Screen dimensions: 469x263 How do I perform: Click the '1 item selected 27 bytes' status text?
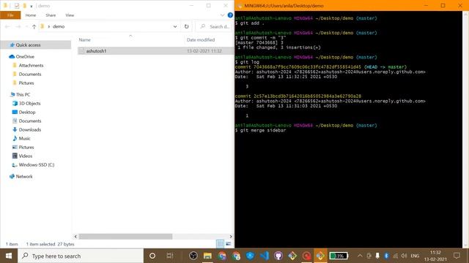pos(50,244)
